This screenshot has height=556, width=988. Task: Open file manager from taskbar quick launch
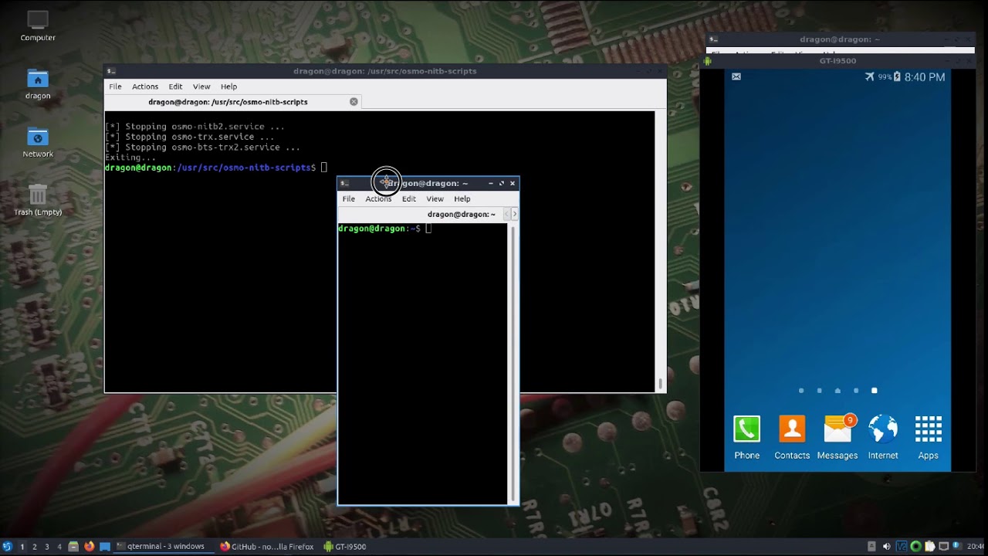coord(73,547)
